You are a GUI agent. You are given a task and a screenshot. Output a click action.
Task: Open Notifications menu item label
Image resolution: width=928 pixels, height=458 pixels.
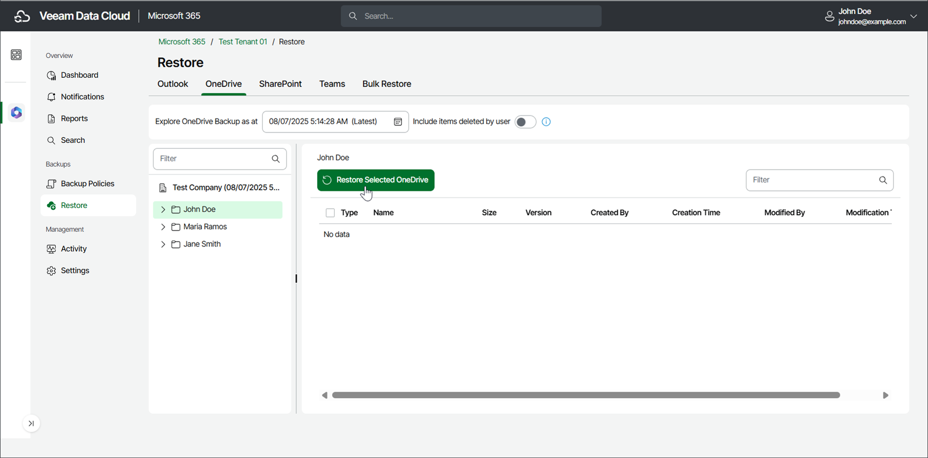[x=83, y=97]
